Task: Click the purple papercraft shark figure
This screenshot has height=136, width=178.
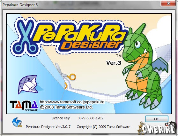Action: (28, 84)
